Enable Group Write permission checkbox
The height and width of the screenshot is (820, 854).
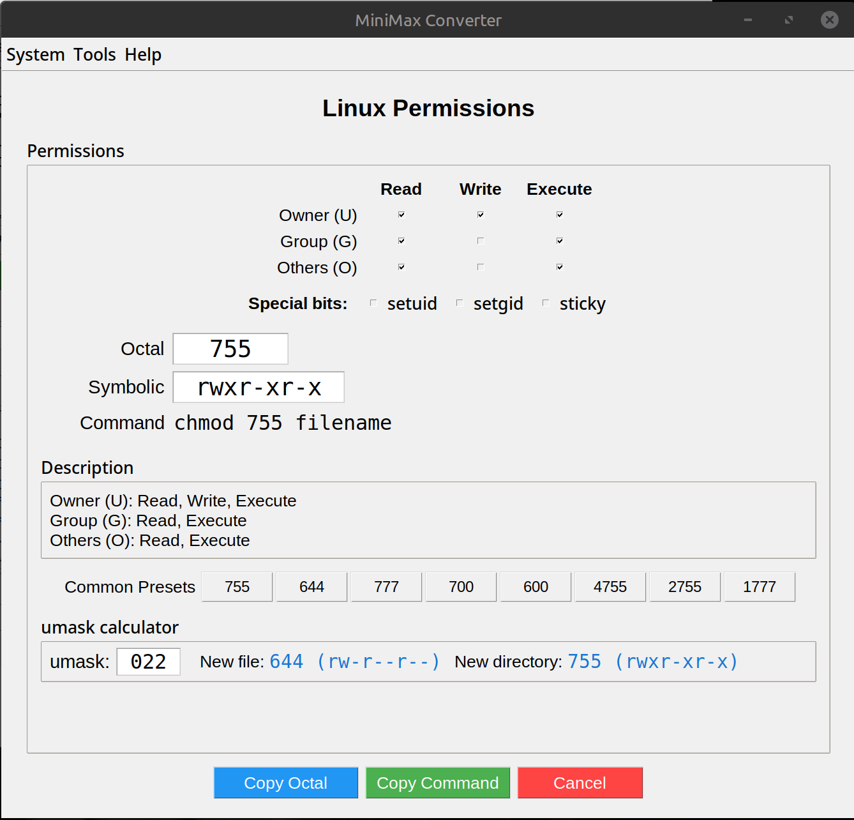tap(481, 241)
